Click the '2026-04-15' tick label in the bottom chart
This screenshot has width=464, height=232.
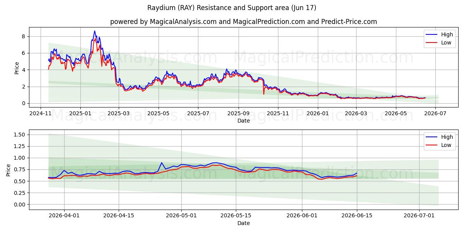click(119, 216)
